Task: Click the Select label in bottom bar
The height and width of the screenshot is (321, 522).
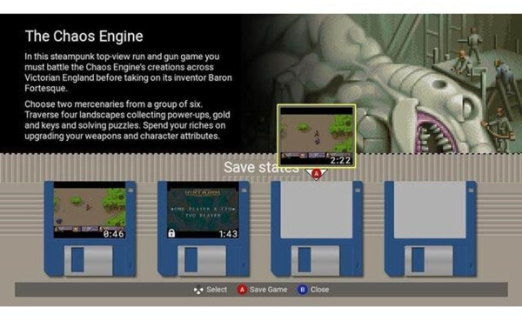Action: click(x=217, y=290)
